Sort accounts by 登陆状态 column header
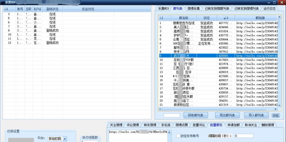The height and width of the screenshot is (142, 286). tap(52, 9)
